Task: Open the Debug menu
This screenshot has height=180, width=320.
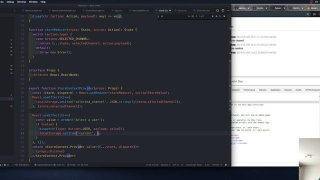Action: (10, 2)
